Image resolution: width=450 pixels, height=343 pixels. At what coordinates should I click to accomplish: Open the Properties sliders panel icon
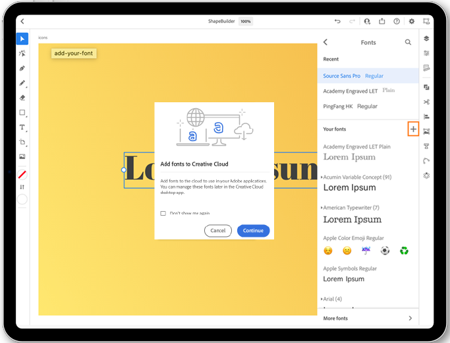426,53
